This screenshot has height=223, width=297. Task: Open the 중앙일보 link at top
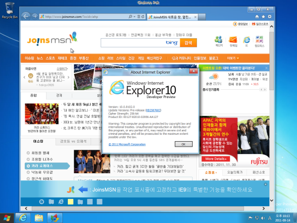click(x=241, y=24)
